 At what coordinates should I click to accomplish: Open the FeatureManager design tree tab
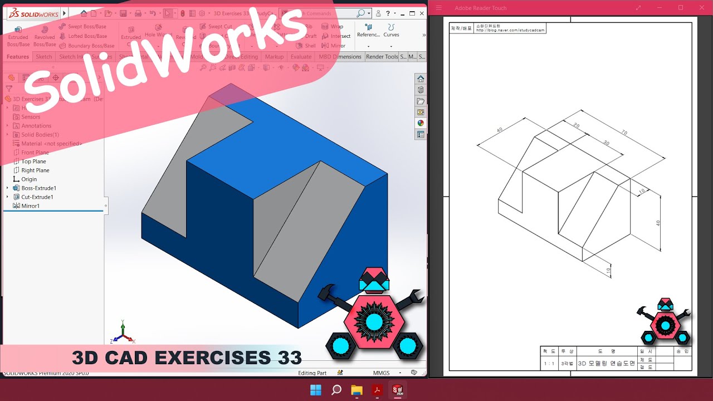click(x=11, y=77)
